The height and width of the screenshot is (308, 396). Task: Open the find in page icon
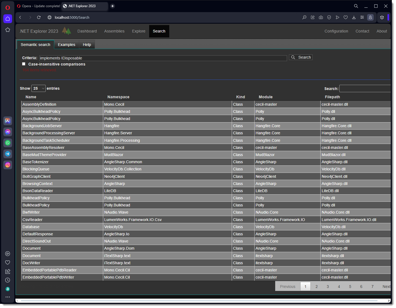point(304,17)
